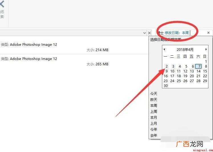Select the 214 MB Photoshop file result
Screen dimensions: 213x152
(74, 47)
